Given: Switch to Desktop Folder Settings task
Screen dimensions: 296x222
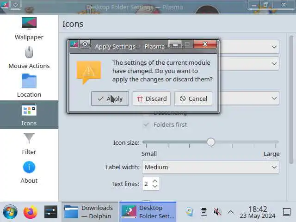Looking at the screenshot, I should click(x=148, y=212).
